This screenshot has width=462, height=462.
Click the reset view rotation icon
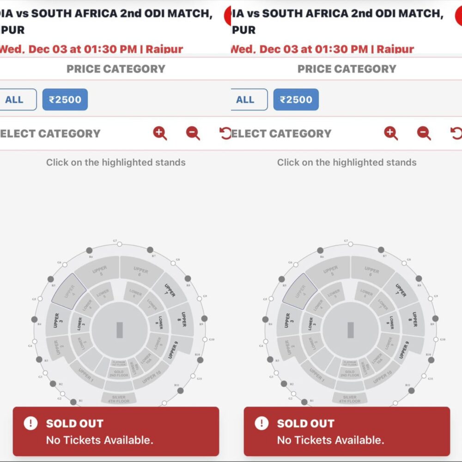coord(225,134)
